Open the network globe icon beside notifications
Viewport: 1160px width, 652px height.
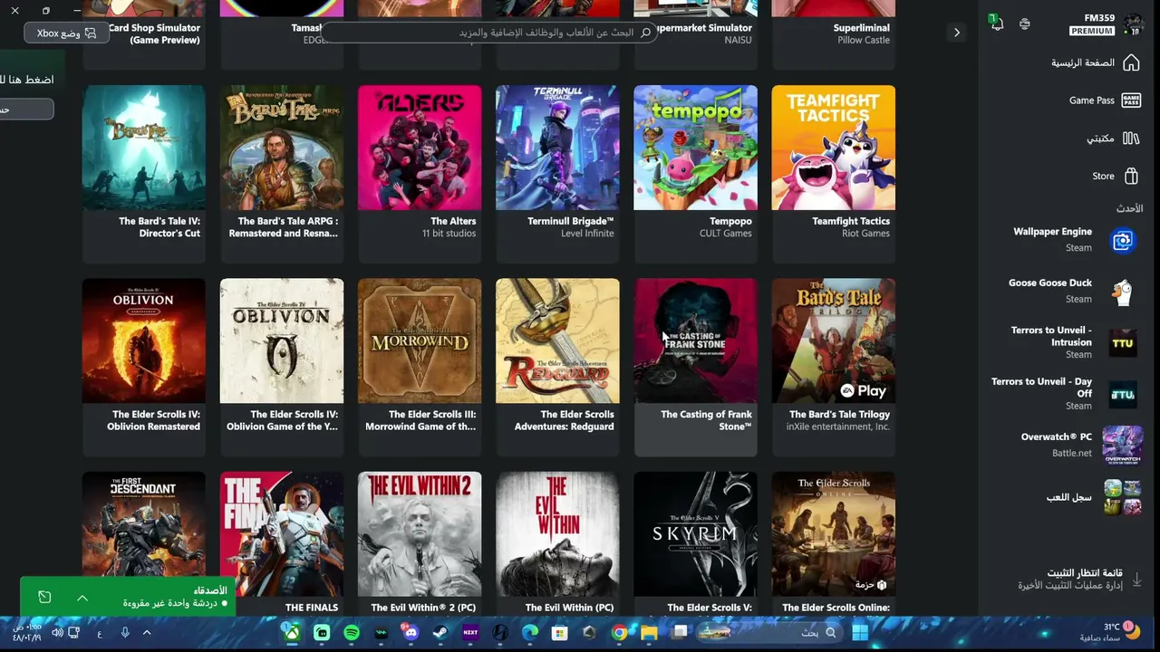[x=1025, y=24]
